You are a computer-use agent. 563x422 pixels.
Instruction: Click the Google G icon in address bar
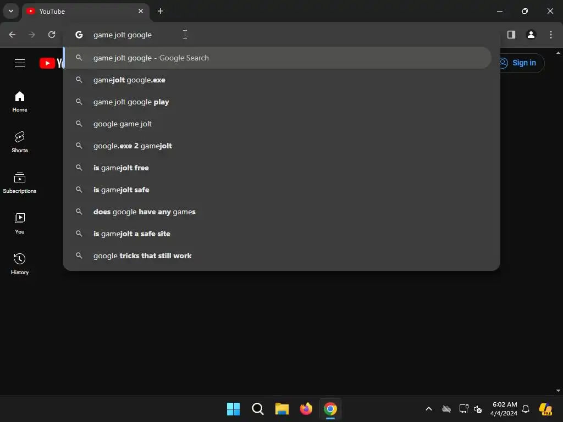pyautogui.click(x=79, y=35)
